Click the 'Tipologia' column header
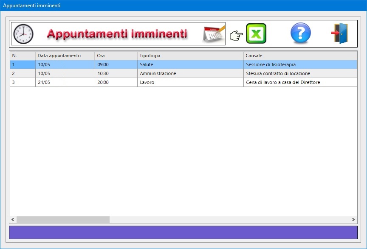 click(x=190, y=56)
